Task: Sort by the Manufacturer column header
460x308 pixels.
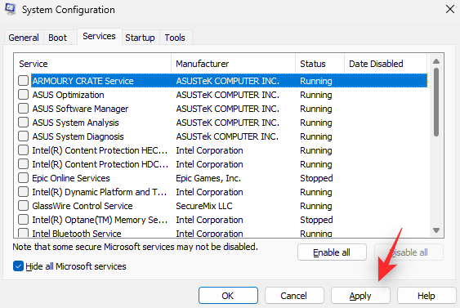Action: 233,64
